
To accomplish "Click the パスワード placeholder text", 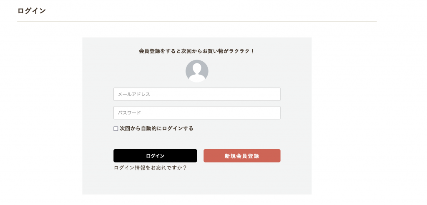I will (129, 113).
